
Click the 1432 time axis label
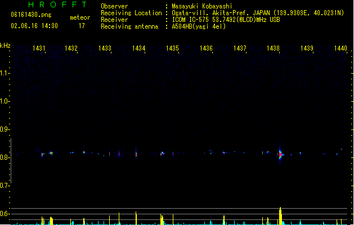[x=71, y=48]
